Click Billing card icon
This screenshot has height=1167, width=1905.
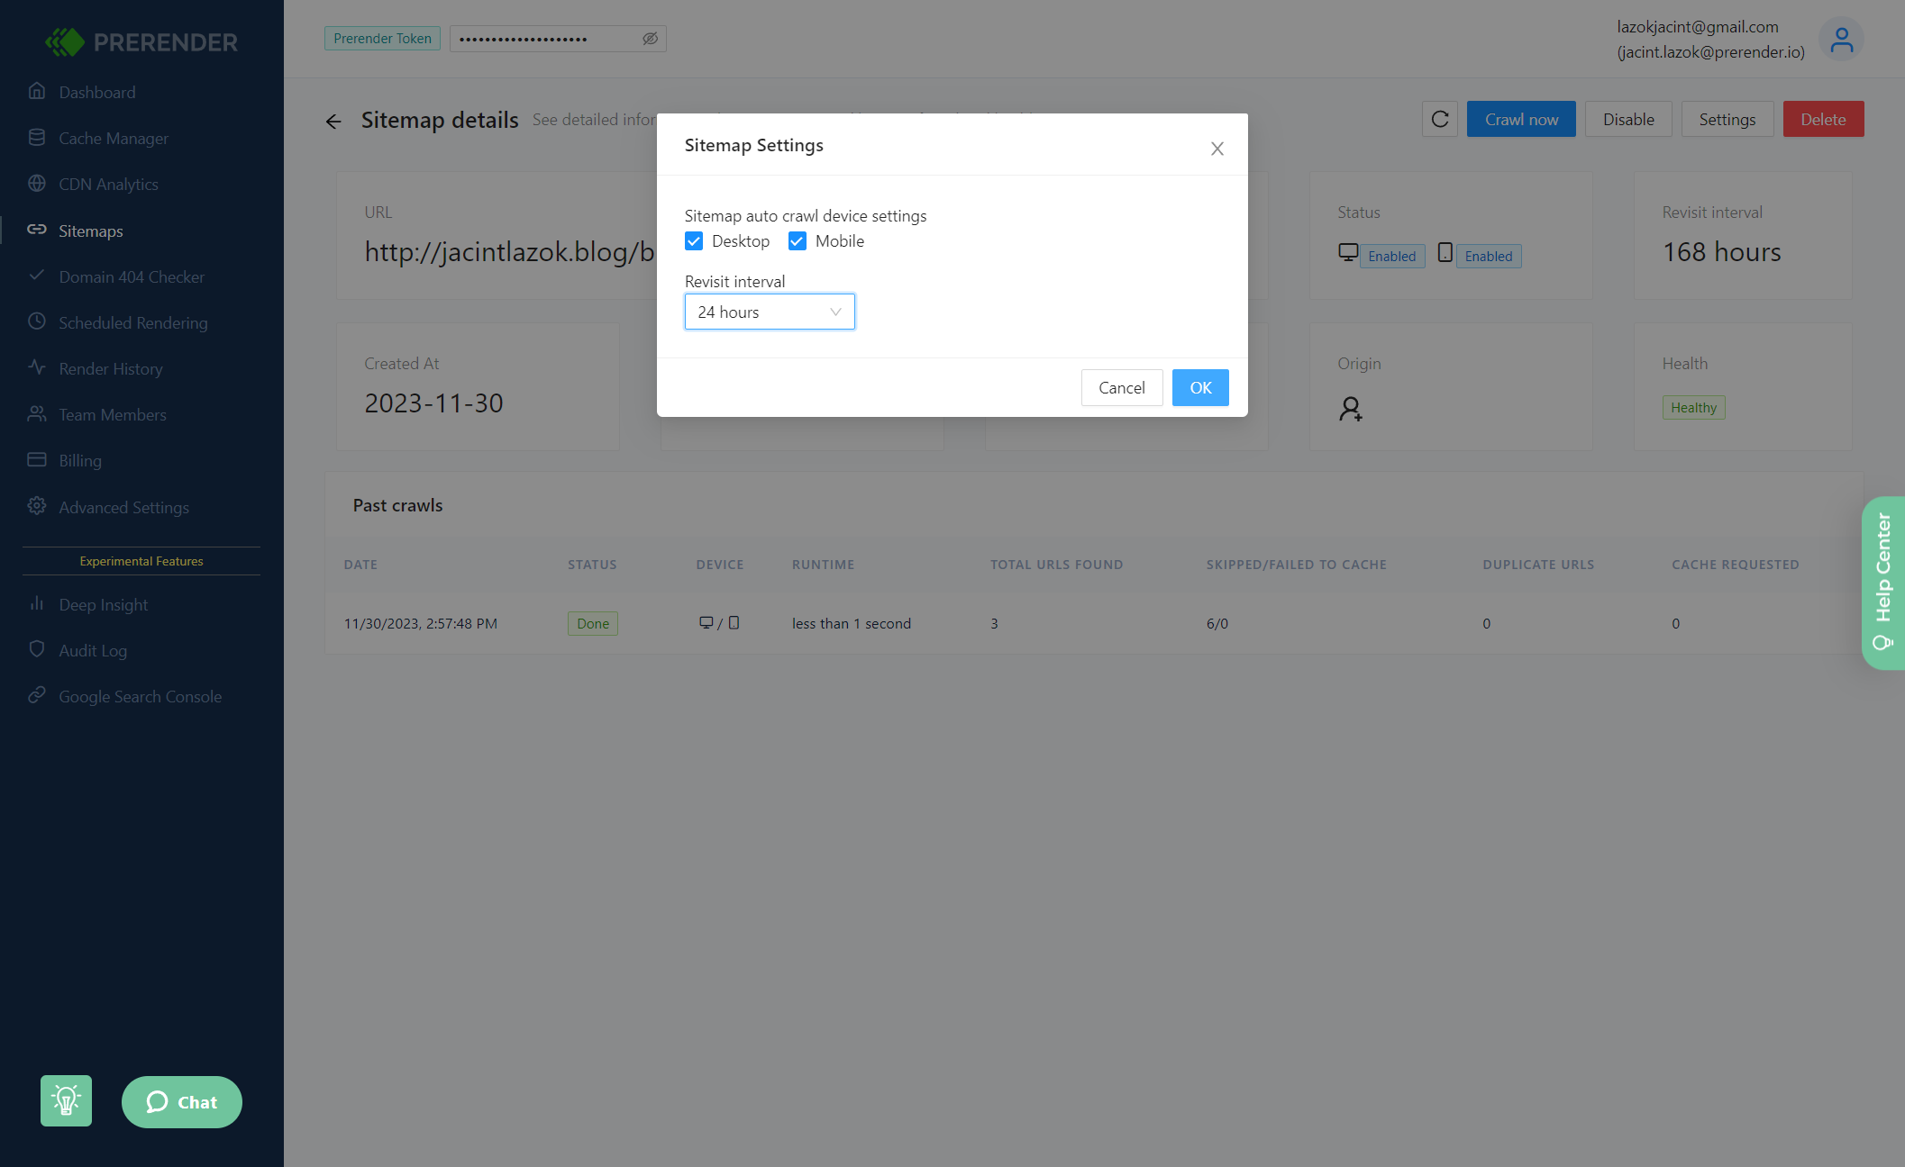pyautogui.click(x=37, y=459)
